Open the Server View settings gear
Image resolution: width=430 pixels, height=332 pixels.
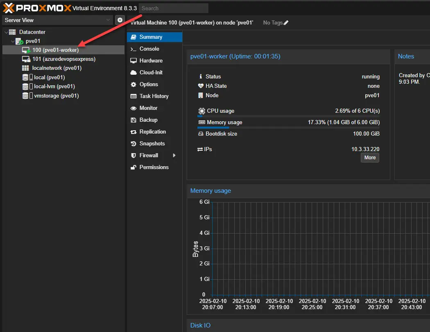tap(120, 20)
